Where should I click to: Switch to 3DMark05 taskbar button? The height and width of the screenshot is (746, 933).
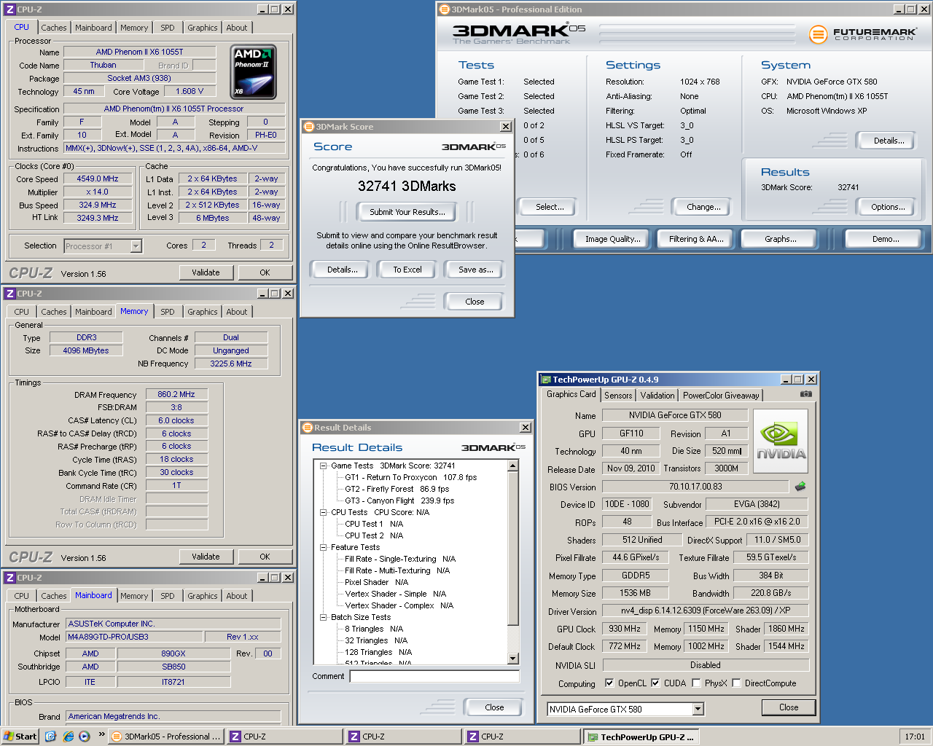tap(165, 737)
